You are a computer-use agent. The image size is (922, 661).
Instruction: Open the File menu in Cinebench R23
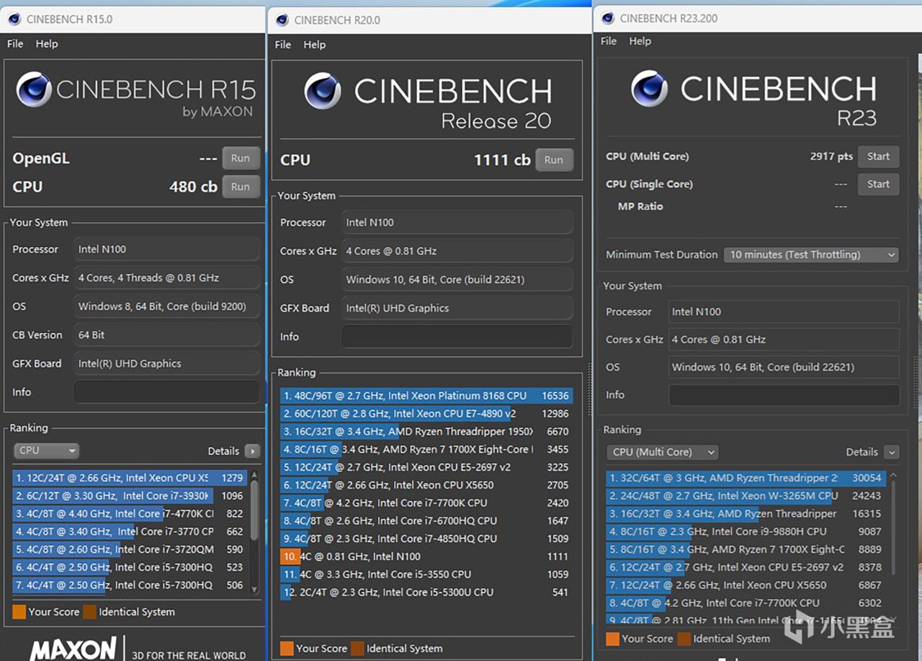[609, 41]
